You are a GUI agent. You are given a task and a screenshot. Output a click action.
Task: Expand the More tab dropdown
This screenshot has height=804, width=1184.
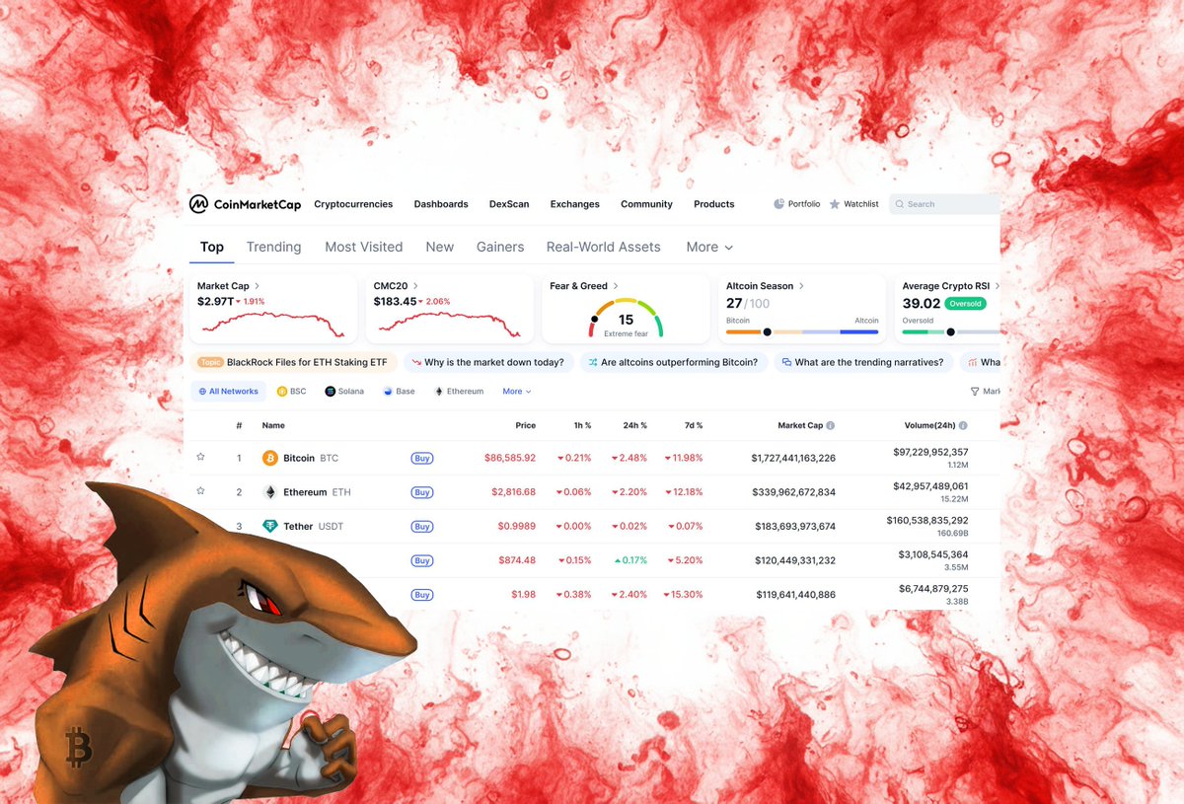click(x=709, y=248)
